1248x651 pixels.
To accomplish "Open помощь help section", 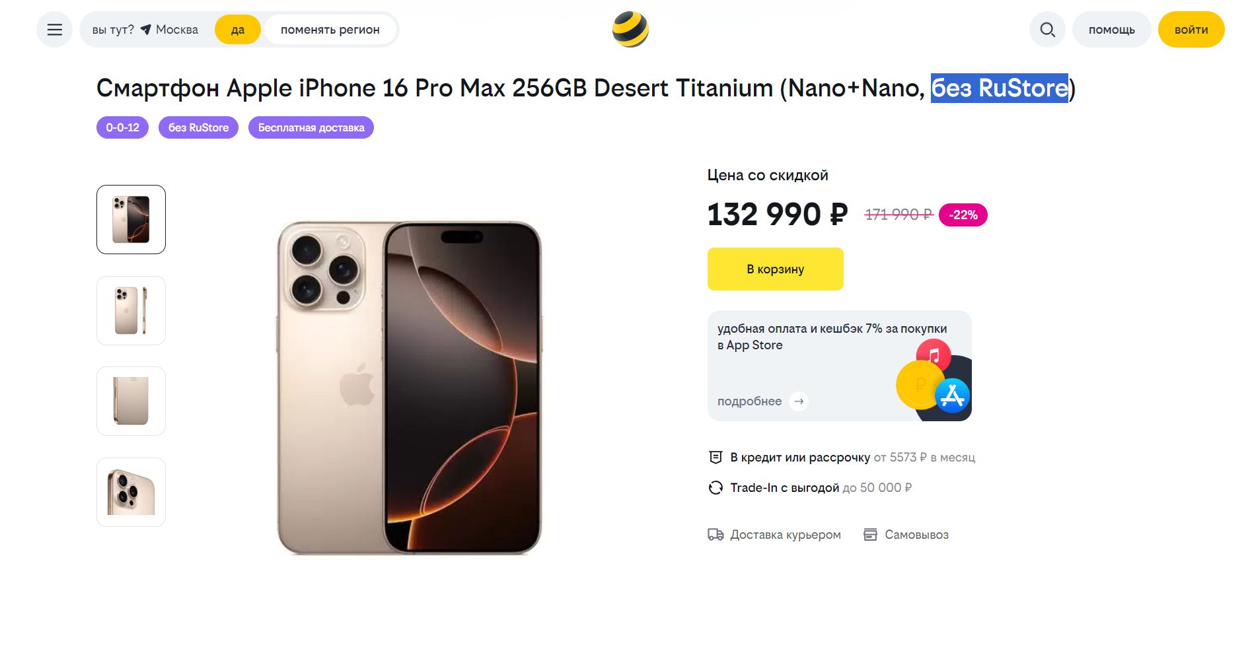I will [x=1112, y=30].
